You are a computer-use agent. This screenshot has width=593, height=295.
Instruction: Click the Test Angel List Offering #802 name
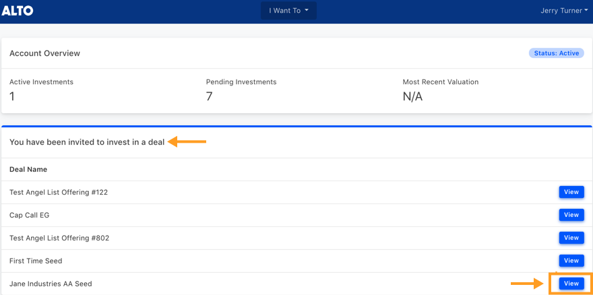point(59,238)
